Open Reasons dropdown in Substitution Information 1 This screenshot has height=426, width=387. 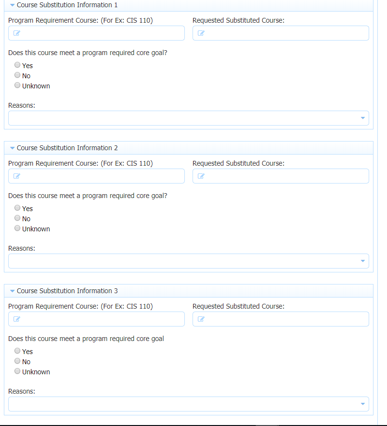click(189, 118)
